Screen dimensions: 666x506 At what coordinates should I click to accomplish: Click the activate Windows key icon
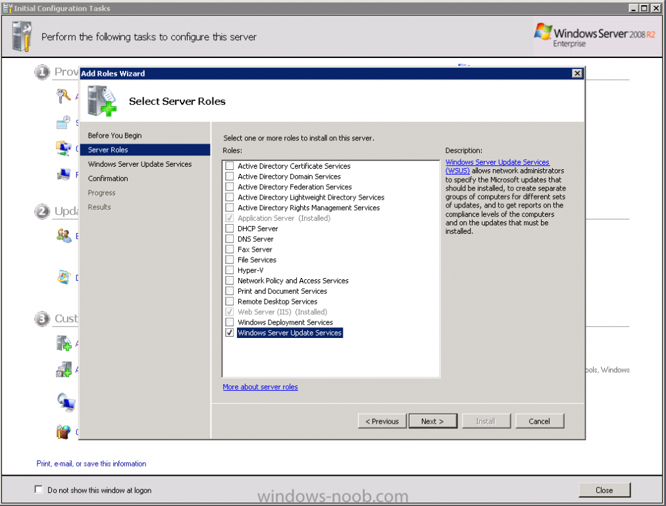64,96
